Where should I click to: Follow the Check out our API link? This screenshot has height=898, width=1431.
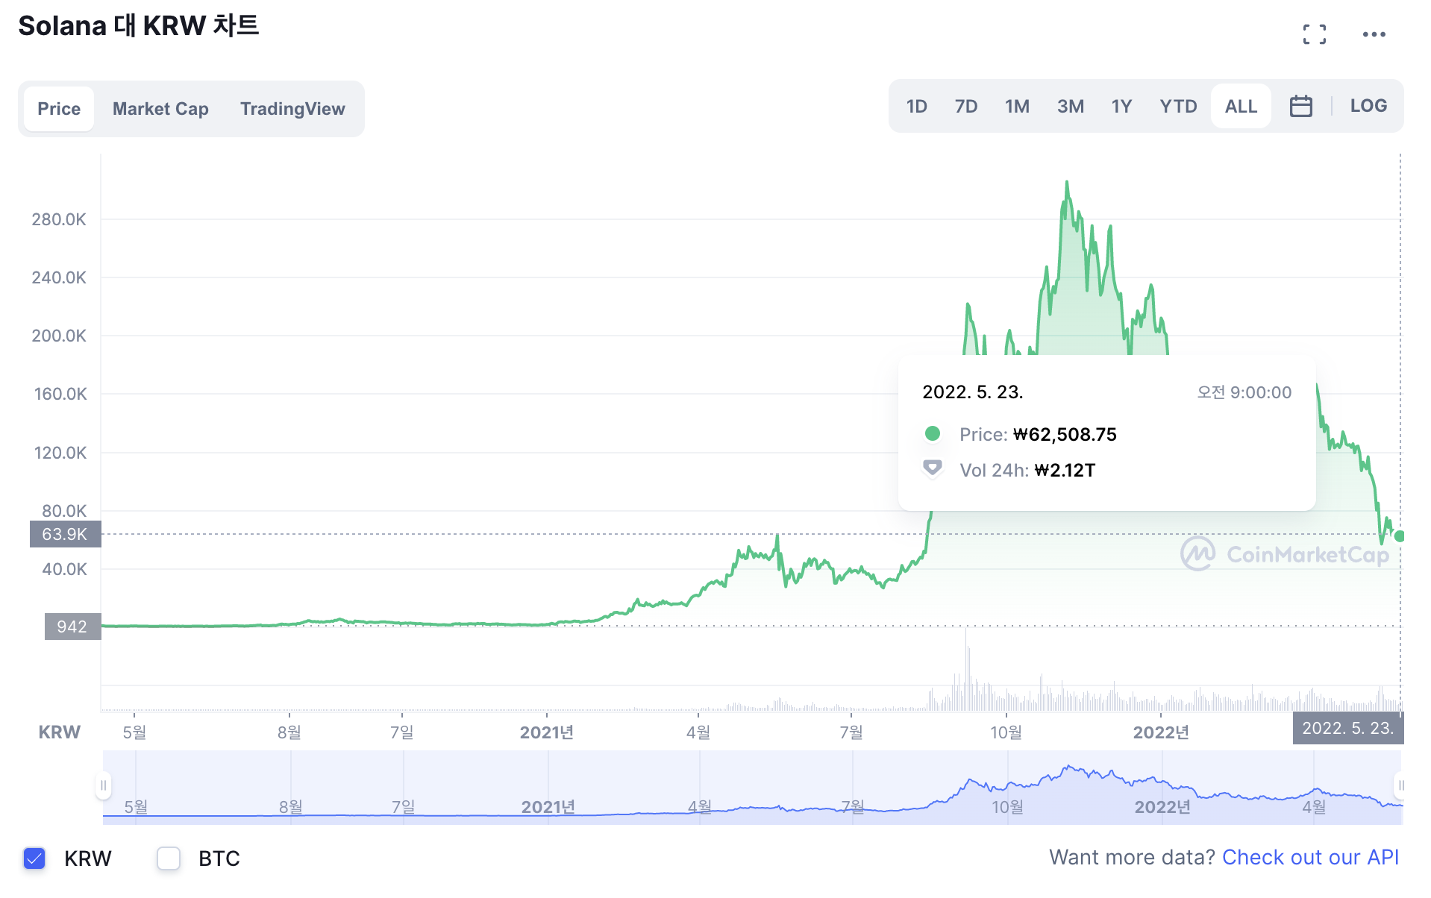(1310, 858)
